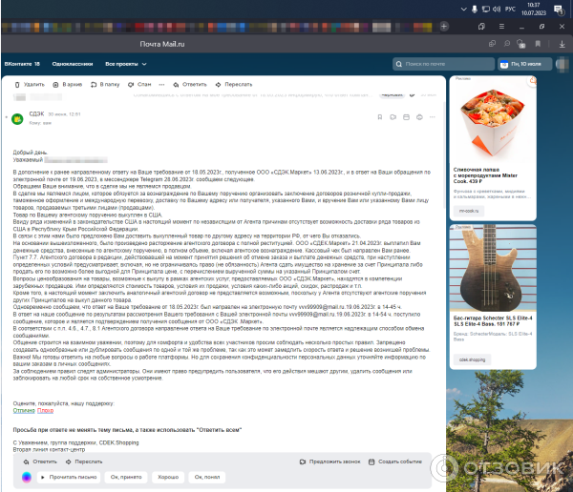Move the email to archive with В архив
Image resolution: width=573 pixels, height=492 pixels.
tap(67, 84)
